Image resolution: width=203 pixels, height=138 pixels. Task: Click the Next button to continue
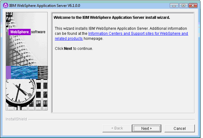pyautogui.click(x=147, y=128)
